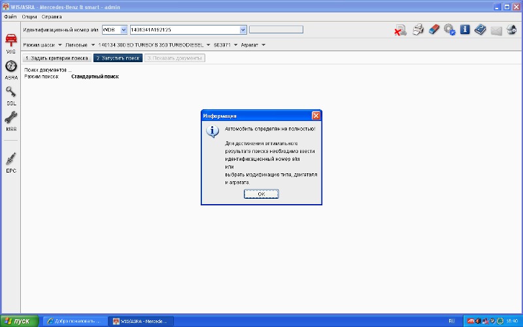This screenshot has height=327, width=523.
Task: Open the MBB wrench module
Action: click(x=11, y=122)
